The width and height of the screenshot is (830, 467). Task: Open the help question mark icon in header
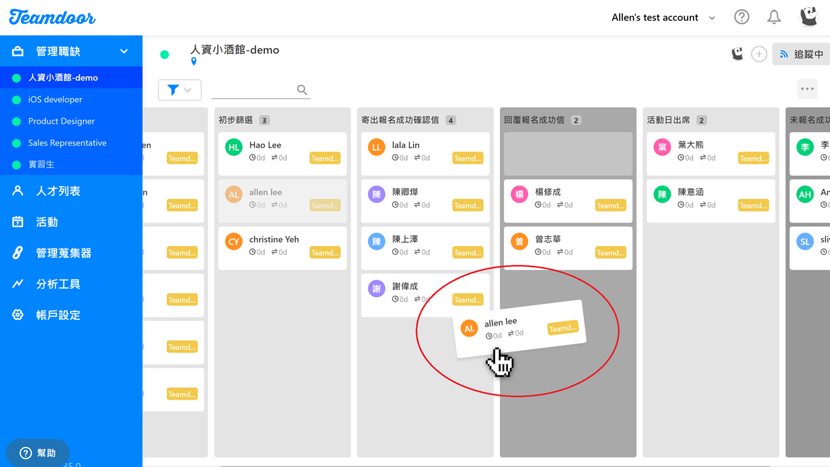click(742, 18)
